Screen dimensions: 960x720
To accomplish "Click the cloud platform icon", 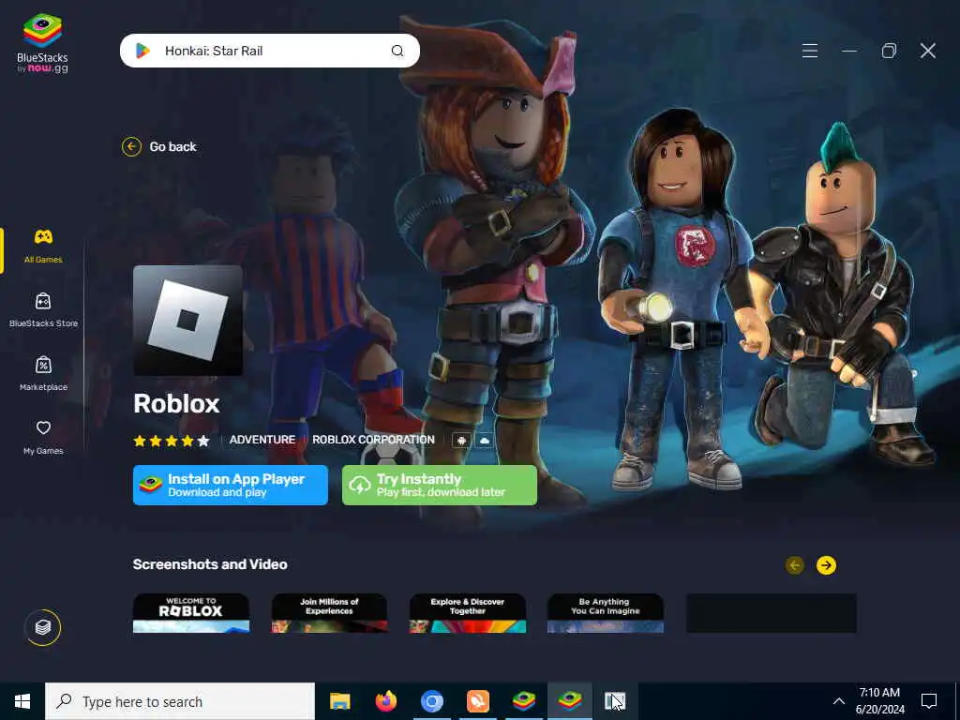I will point(485,441).
